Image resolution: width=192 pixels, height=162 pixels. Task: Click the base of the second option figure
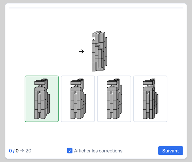76,116
